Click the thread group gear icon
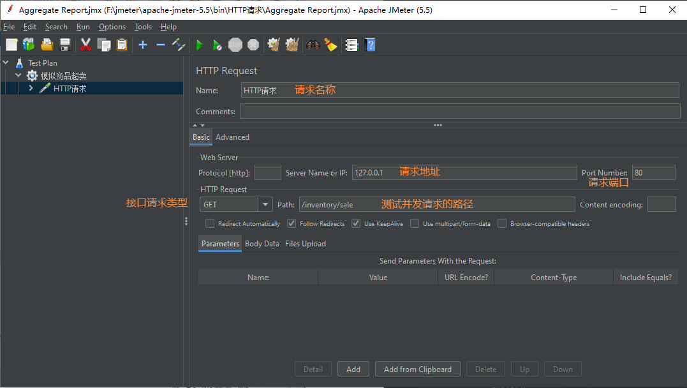Screen dimensions: 687x388 pos(32,76)
